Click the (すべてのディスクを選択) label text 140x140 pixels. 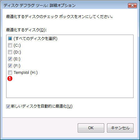[x=35, y=39]
